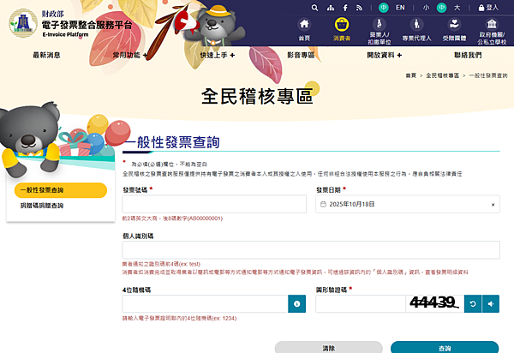The height and width of the screenshot is (353, 514).
Task: Open the 聯絡我們 menu item
Action: point(468,55)
